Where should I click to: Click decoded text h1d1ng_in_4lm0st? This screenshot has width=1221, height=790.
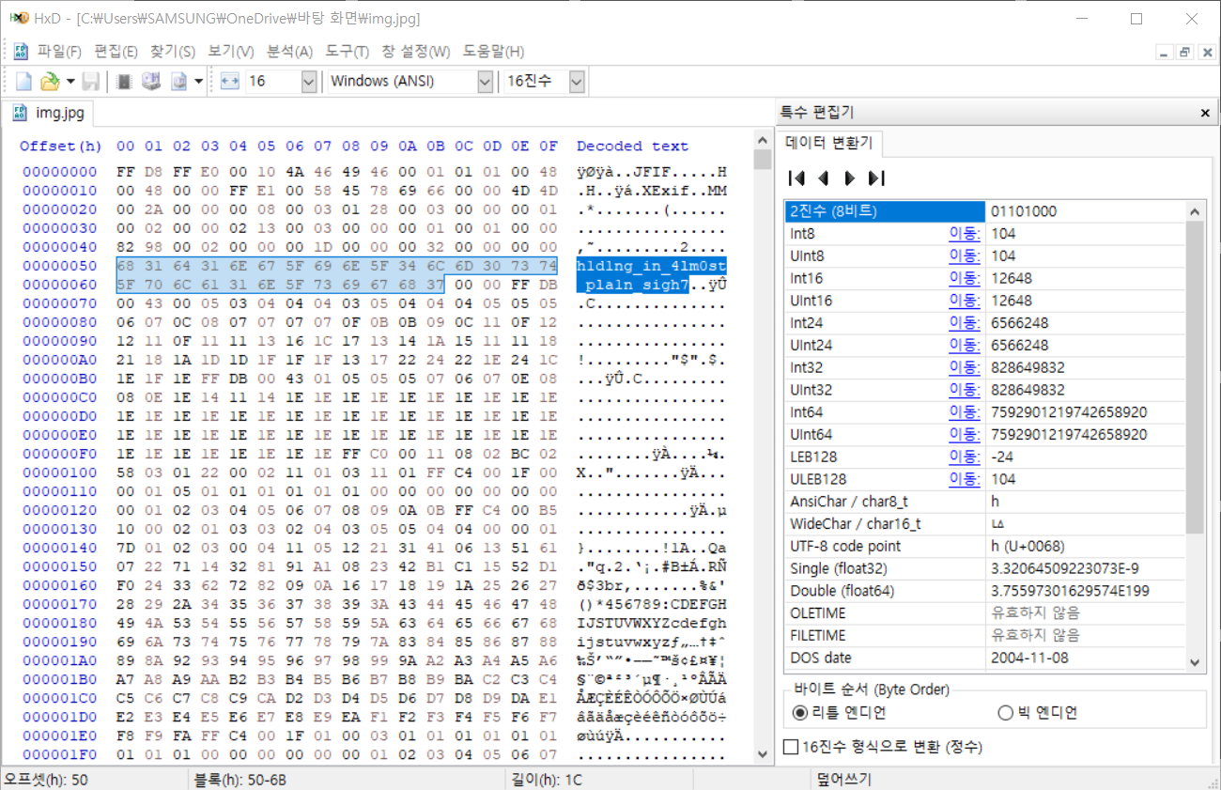[x=652, y=266]
